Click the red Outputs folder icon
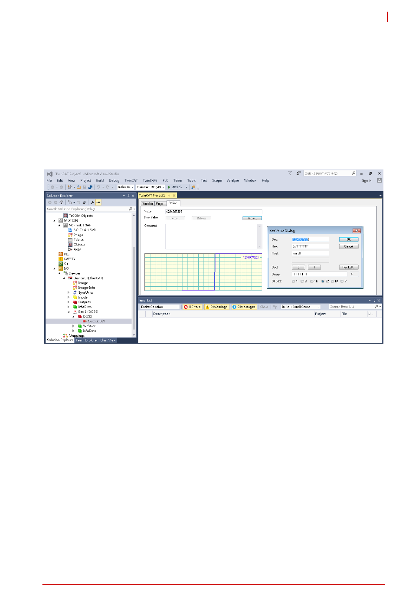The width and height of the screenshot is (412, 600). (x=75, y=302)
